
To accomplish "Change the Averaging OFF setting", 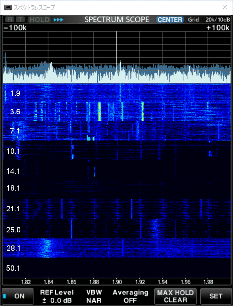I will pos(130,296).
